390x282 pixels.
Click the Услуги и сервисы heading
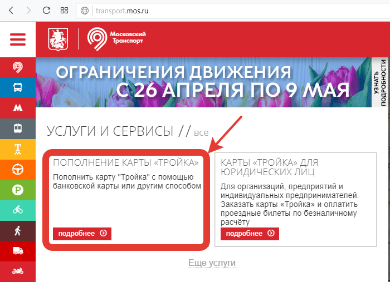pos(110,131)
